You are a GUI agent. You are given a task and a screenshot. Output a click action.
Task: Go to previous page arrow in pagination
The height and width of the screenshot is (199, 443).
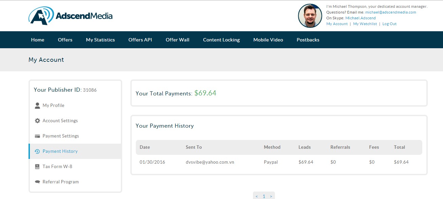[257, 196]
